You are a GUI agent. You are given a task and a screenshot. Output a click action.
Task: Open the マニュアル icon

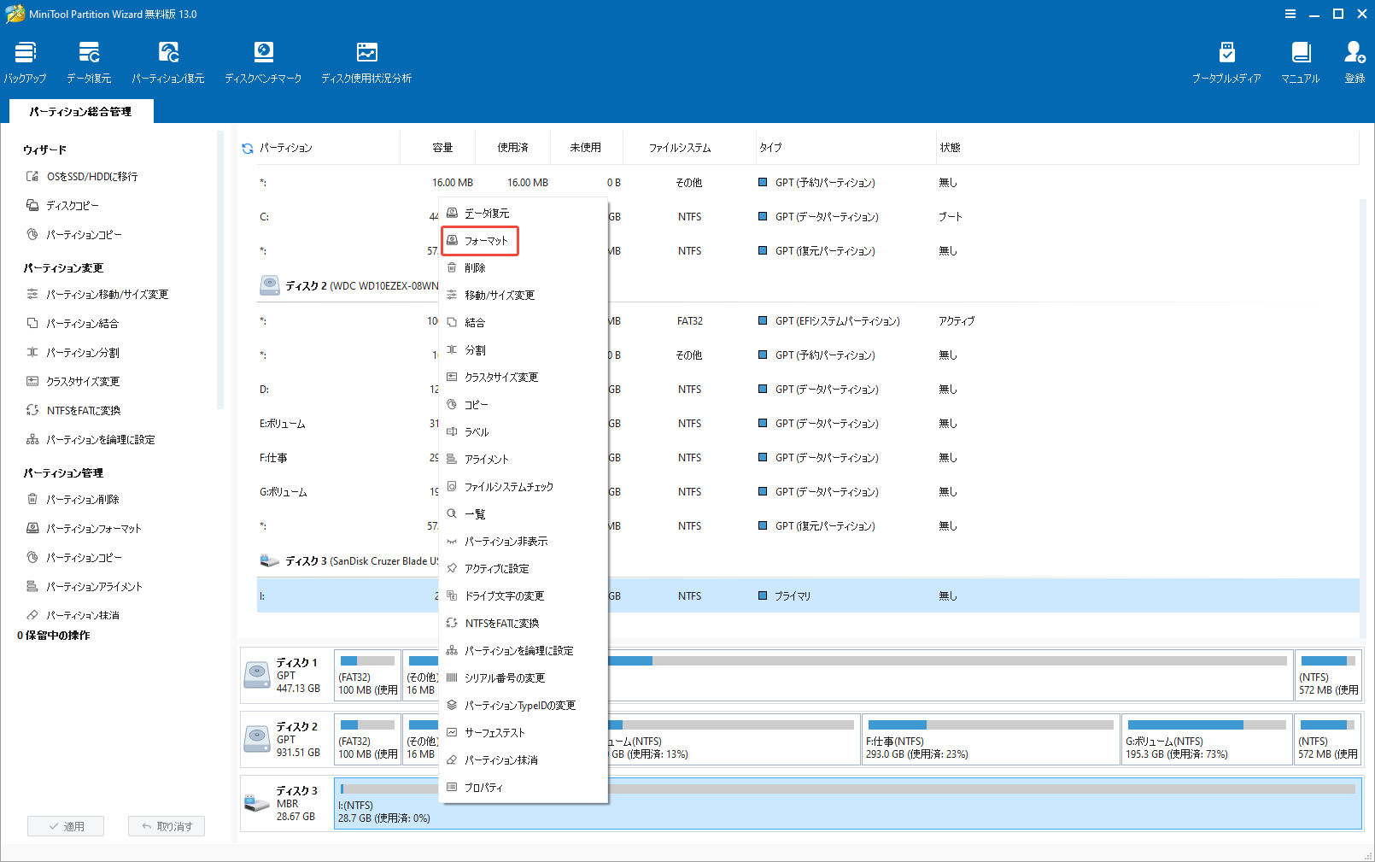tap(1300, 60)
